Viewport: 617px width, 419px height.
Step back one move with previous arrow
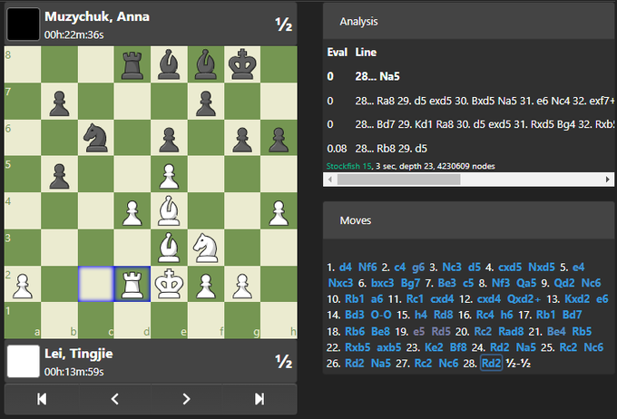tap(114, 398)
